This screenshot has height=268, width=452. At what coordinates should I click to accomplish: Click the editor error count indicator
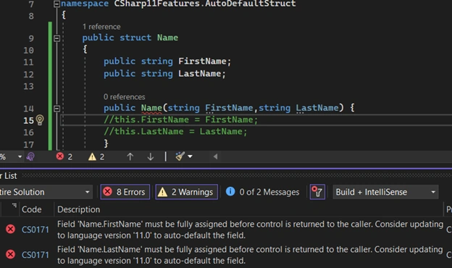click(64, 156)
